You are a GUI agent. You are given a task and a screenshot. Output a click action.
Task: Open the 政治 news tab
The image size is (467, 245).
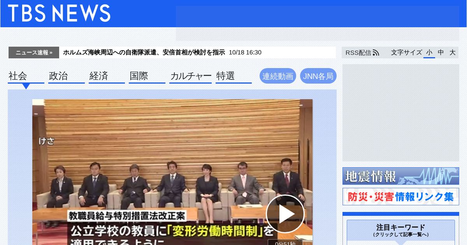pos(67,76)
